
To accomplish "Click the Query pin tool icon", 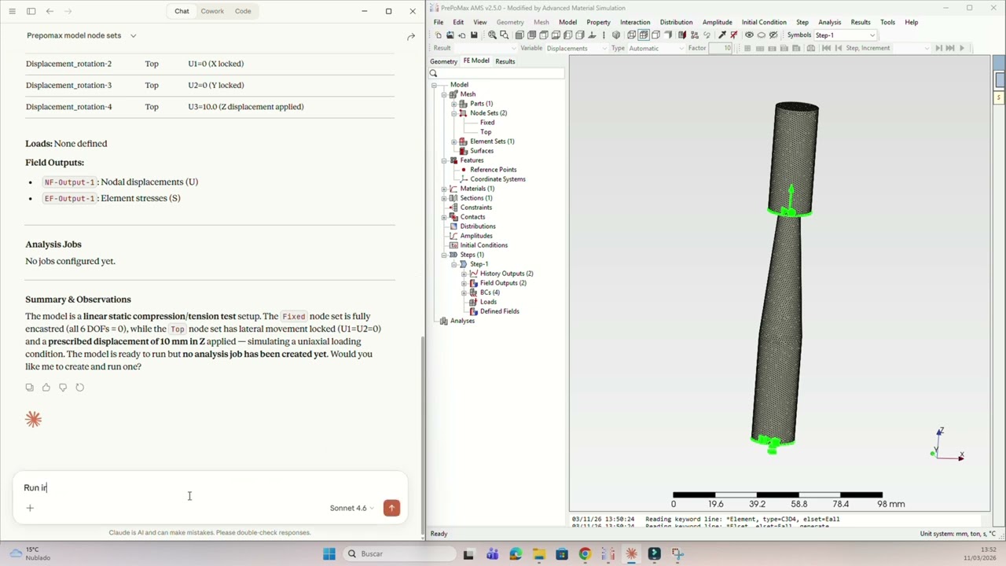I will point(721,35).
